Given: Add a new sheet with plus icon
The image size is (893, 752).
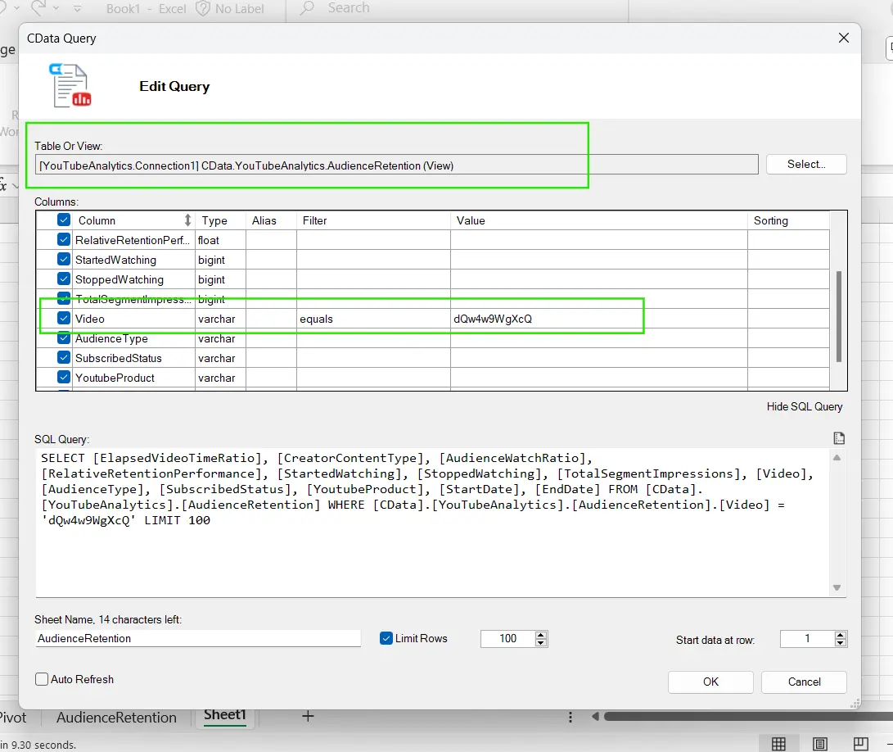Looking at the screenshot, I should pos(308,716).
